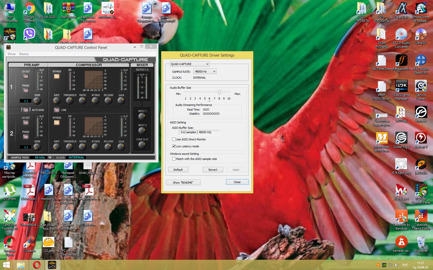The image size is (433, 270).
Task: Click channel 1 THRESHOLD knob
Action: [x=70, y=101]
